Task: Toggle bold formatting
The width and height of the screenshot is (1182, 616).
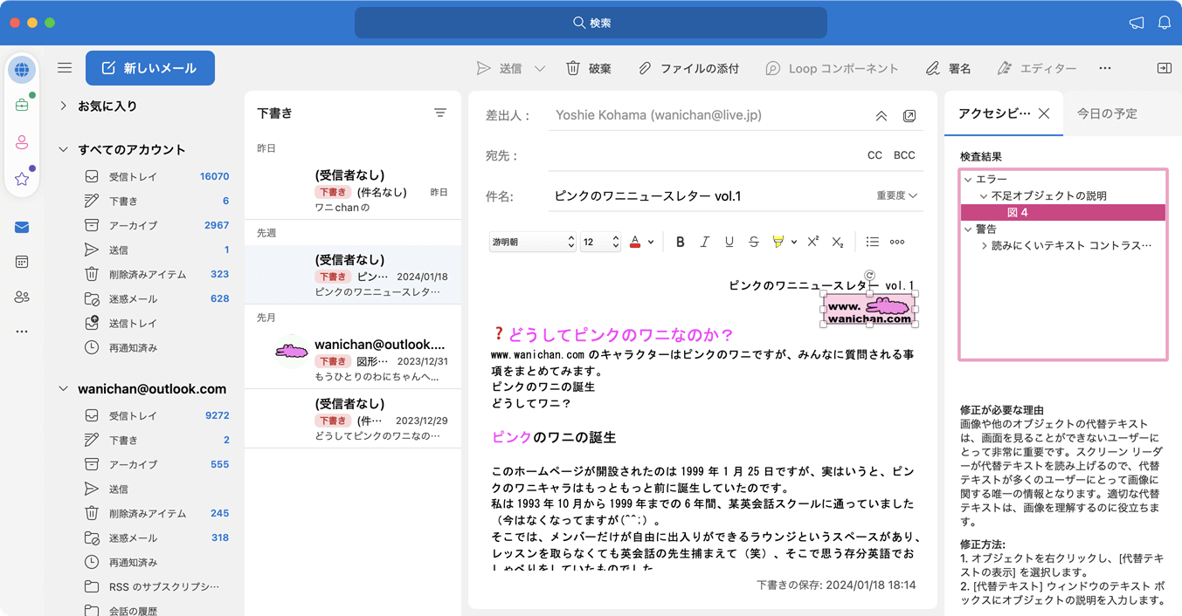Action: pyautogui.click(x=680, y=242)
